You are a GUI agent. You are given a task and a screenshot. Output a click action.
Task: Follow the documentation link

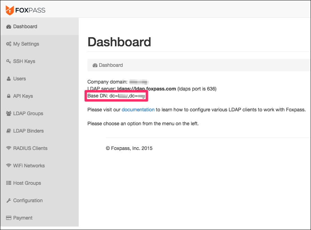click(138, 110)
